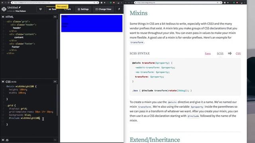Image resolution: width=255 pixels, height=143 pixels.
Task: Click the '@include widthHeight100;' line
Action: [x=24, y=118]
